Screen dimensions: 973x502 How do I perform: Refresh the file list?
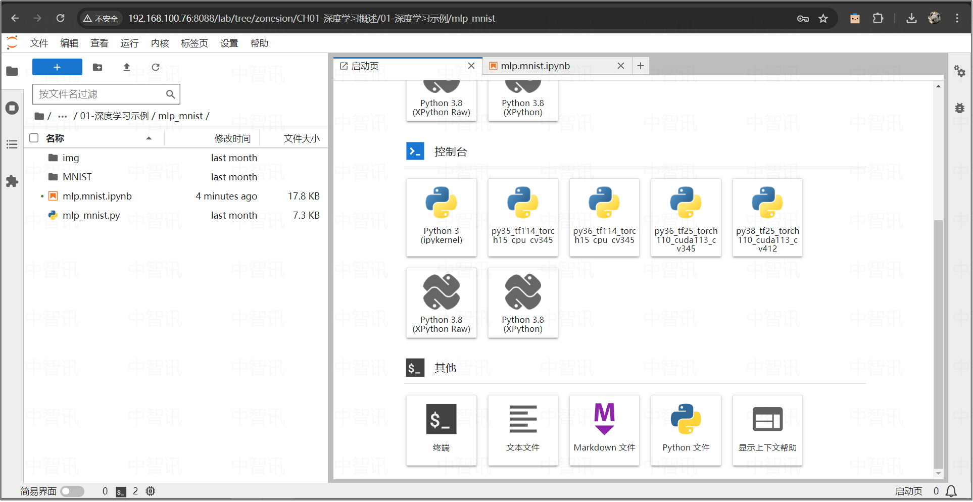point(156,67)
